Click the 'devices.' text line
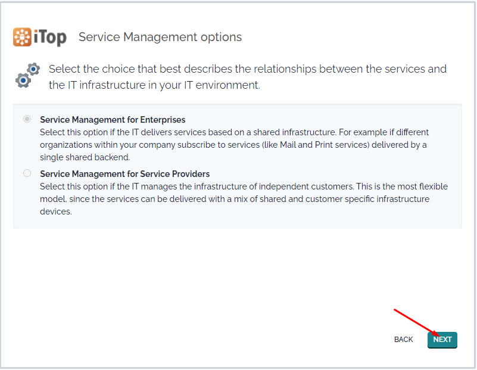The width and height of the screenshot is (477, 370). coord(56,212)
